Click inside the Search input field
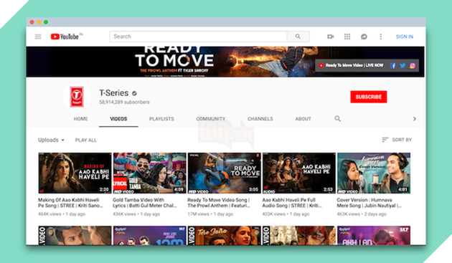Screen dimensions: 452x263 [198, 37]
